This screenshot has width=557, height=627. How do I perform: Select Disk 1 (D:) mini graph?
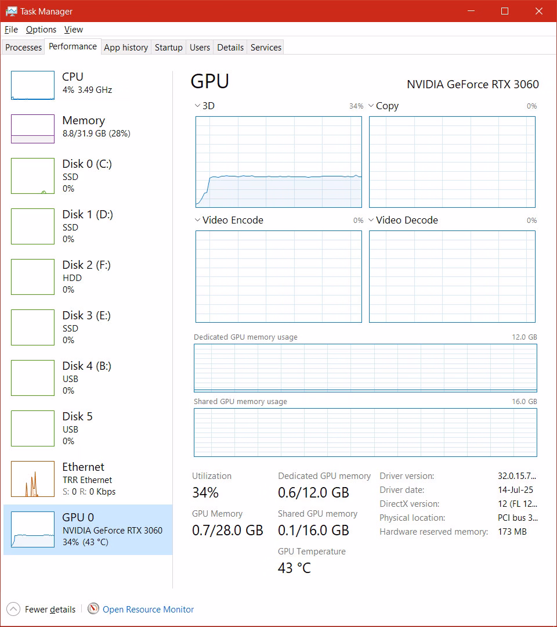32,226
